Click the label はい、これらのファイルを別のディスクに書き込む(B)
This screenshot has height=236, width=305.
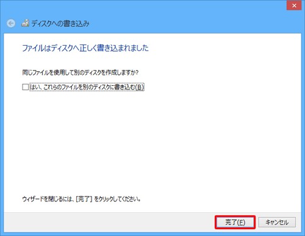[x=87, y=87]
